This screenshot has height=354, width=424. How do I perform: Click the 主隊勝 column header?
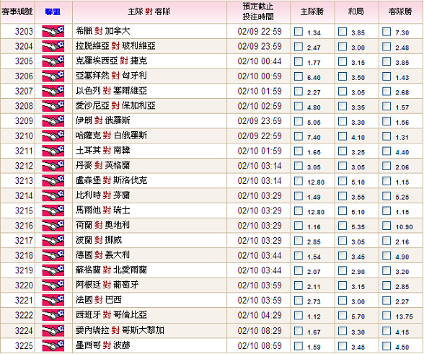(312, 12)
